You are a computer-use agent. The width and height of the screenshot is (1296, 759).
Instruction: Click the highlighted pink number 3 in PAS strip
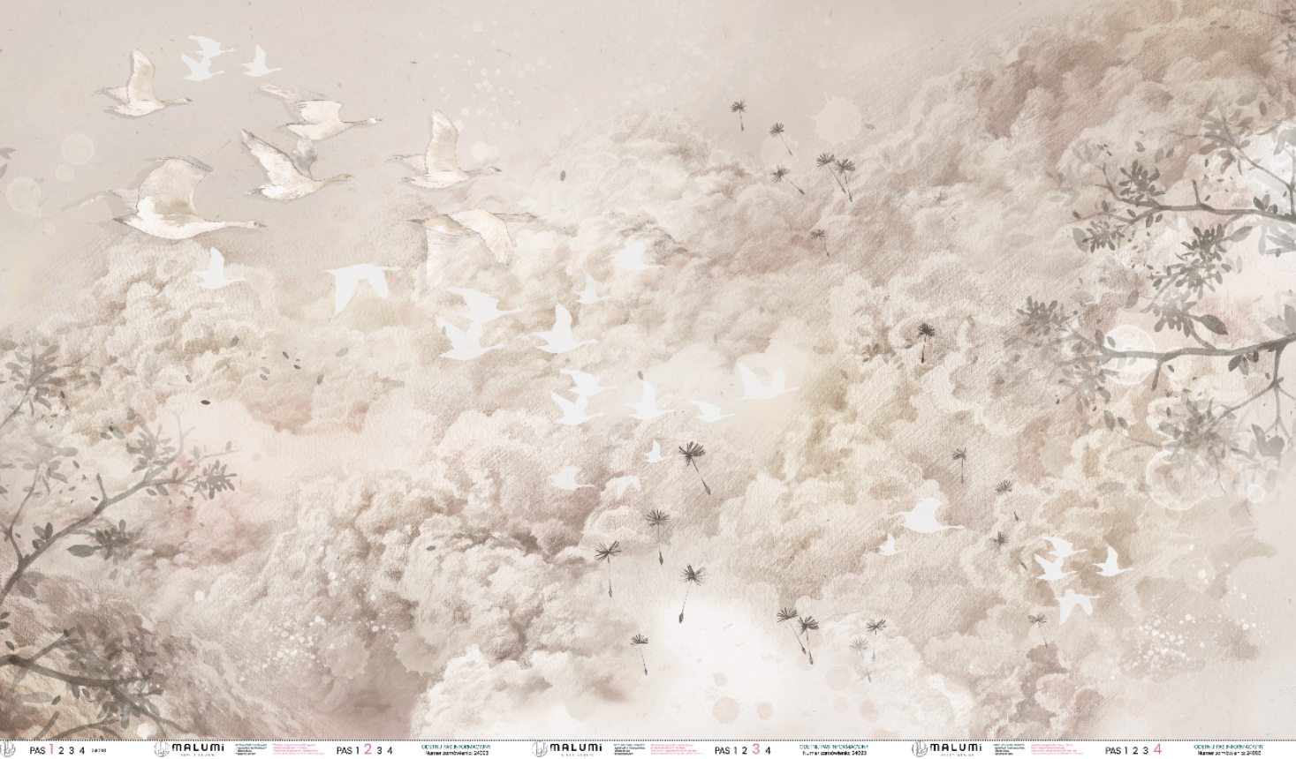(756, 749)
